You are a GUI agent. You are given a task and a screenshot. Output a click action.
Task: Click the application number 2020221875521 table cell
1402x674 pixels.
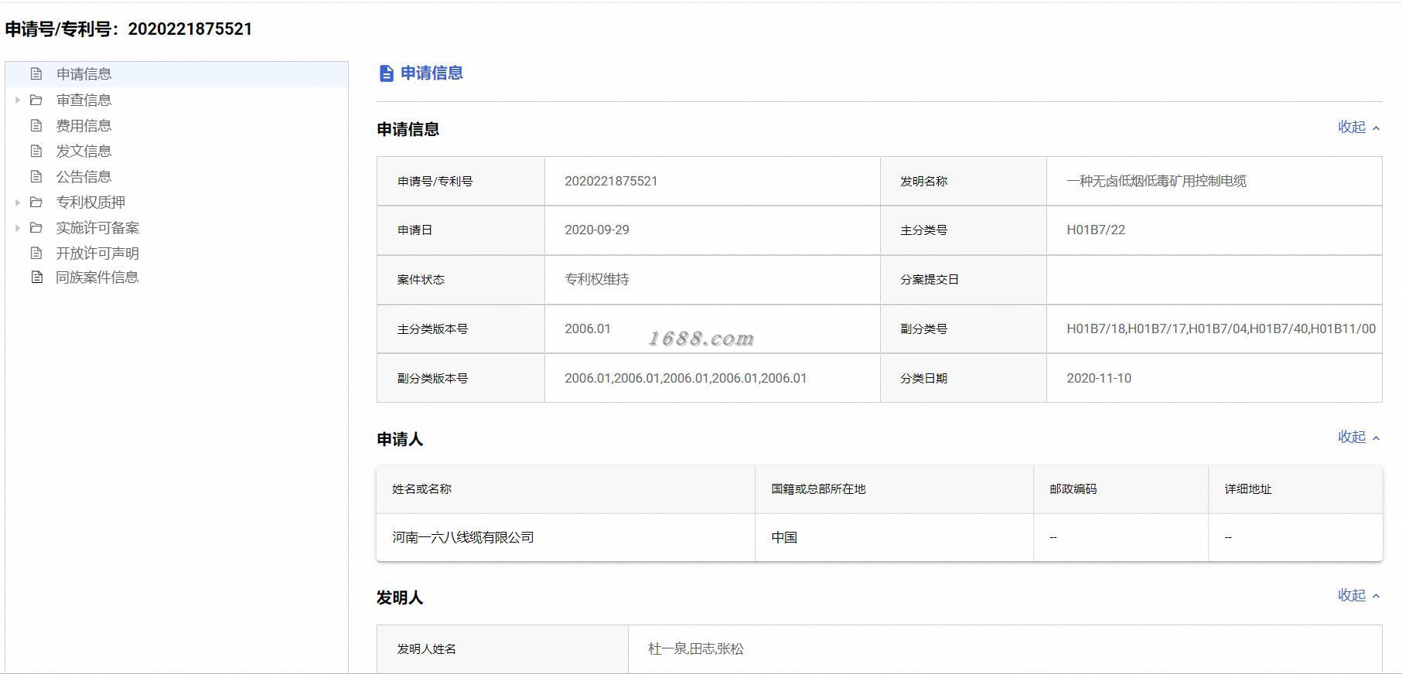click(712, 181)
